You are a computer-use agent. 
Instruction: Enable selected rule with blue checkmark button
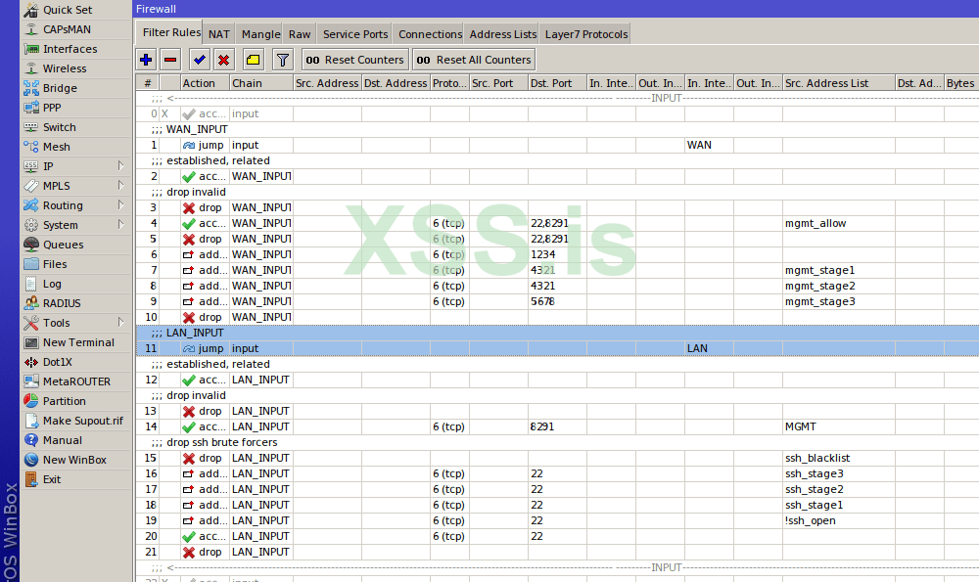[x=199, y=60]
